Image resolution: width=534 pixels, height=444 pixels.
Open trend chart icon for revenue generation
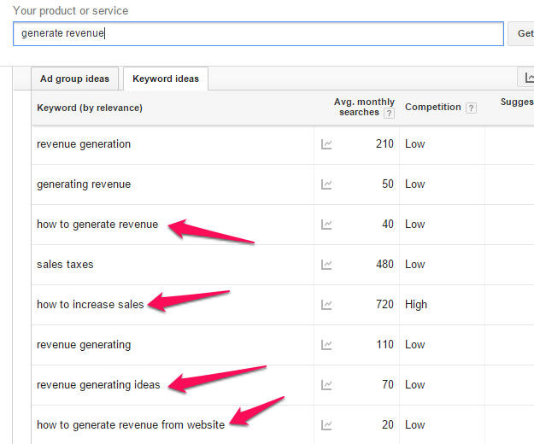(326, 144)
